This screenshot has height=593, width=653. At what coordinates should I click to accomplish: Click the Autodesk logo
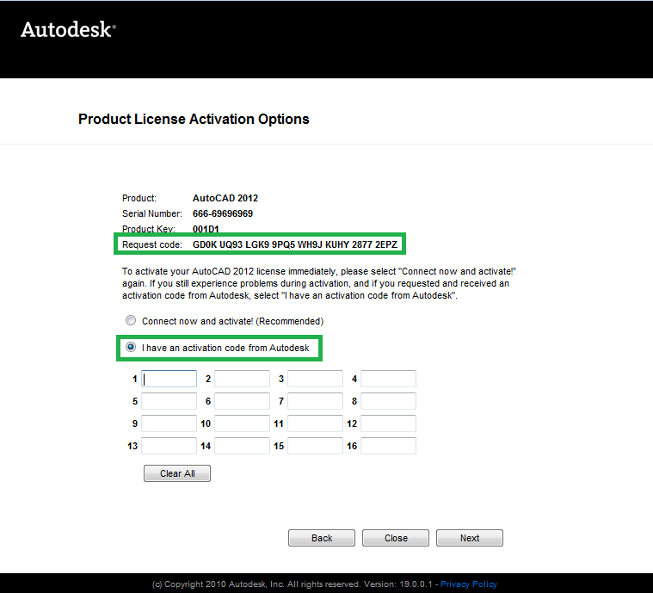pos(68,29)
